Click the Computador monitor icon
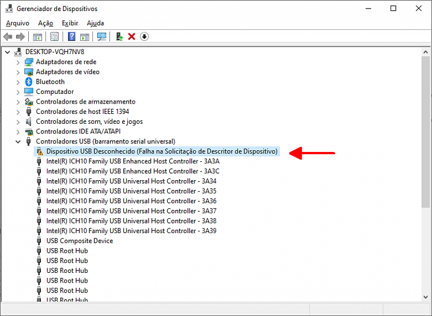Screen dimensions: 432x316 pos(29,92)
